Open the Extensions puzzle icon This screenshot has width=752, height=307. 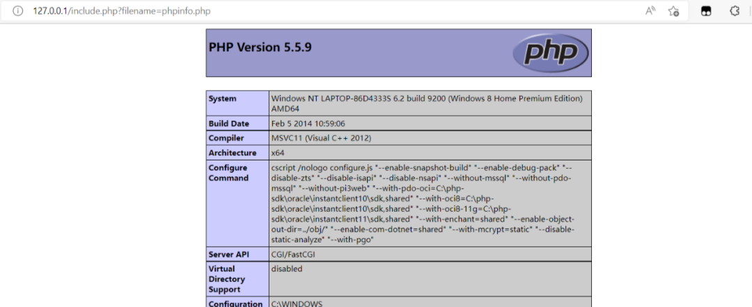tap(735, 11)
